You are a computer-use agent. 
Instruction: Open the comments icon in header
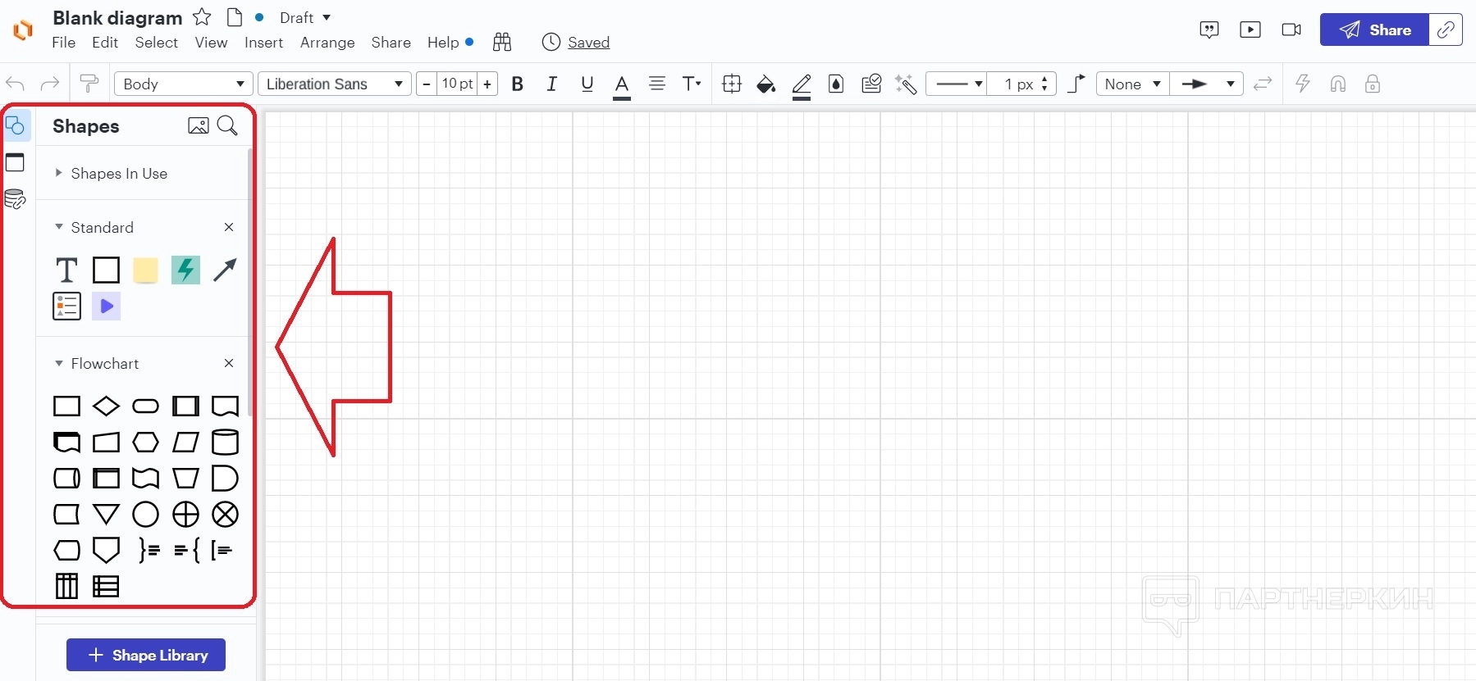tap(1209, 30)
